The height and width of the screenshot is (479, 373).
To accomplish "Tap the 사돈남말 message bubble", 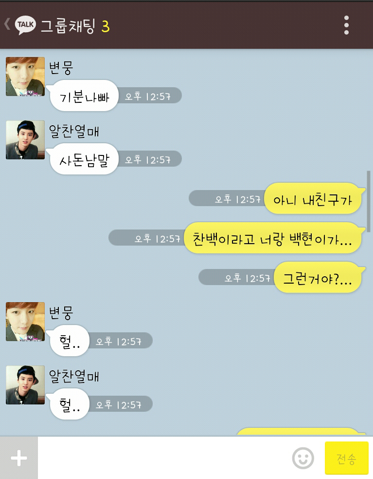I will point(84,159).
